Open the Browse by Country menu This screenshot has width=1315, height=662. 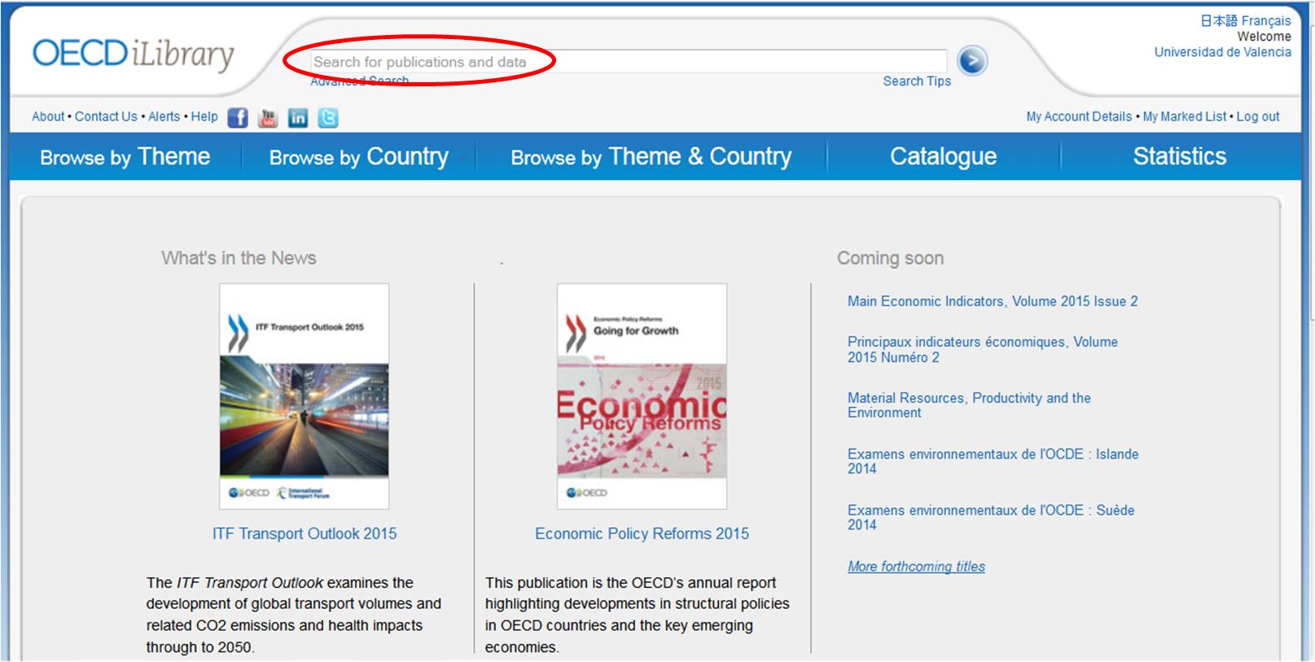358,156
